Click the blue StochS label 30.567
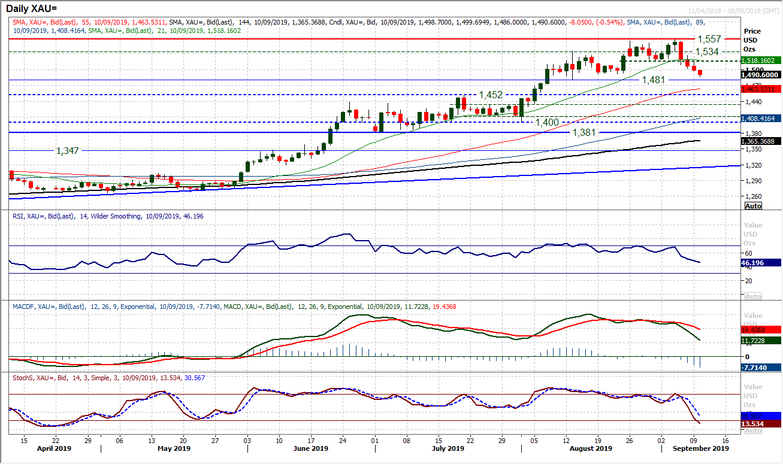The height and width of the screenshot is (464, 783). pos(761,416)
